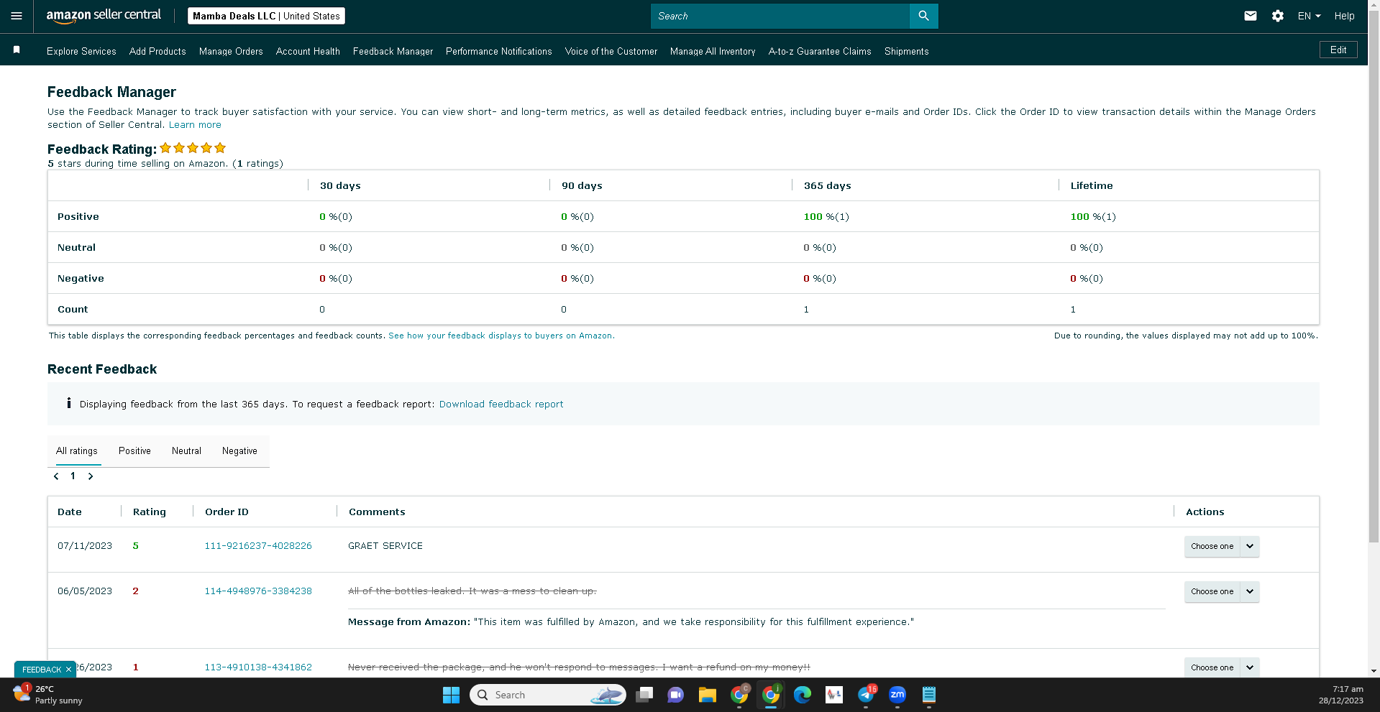Screen dimensions: 1380x712
Task: Open Chrome with profile C badge
Action: coord(739,695)
